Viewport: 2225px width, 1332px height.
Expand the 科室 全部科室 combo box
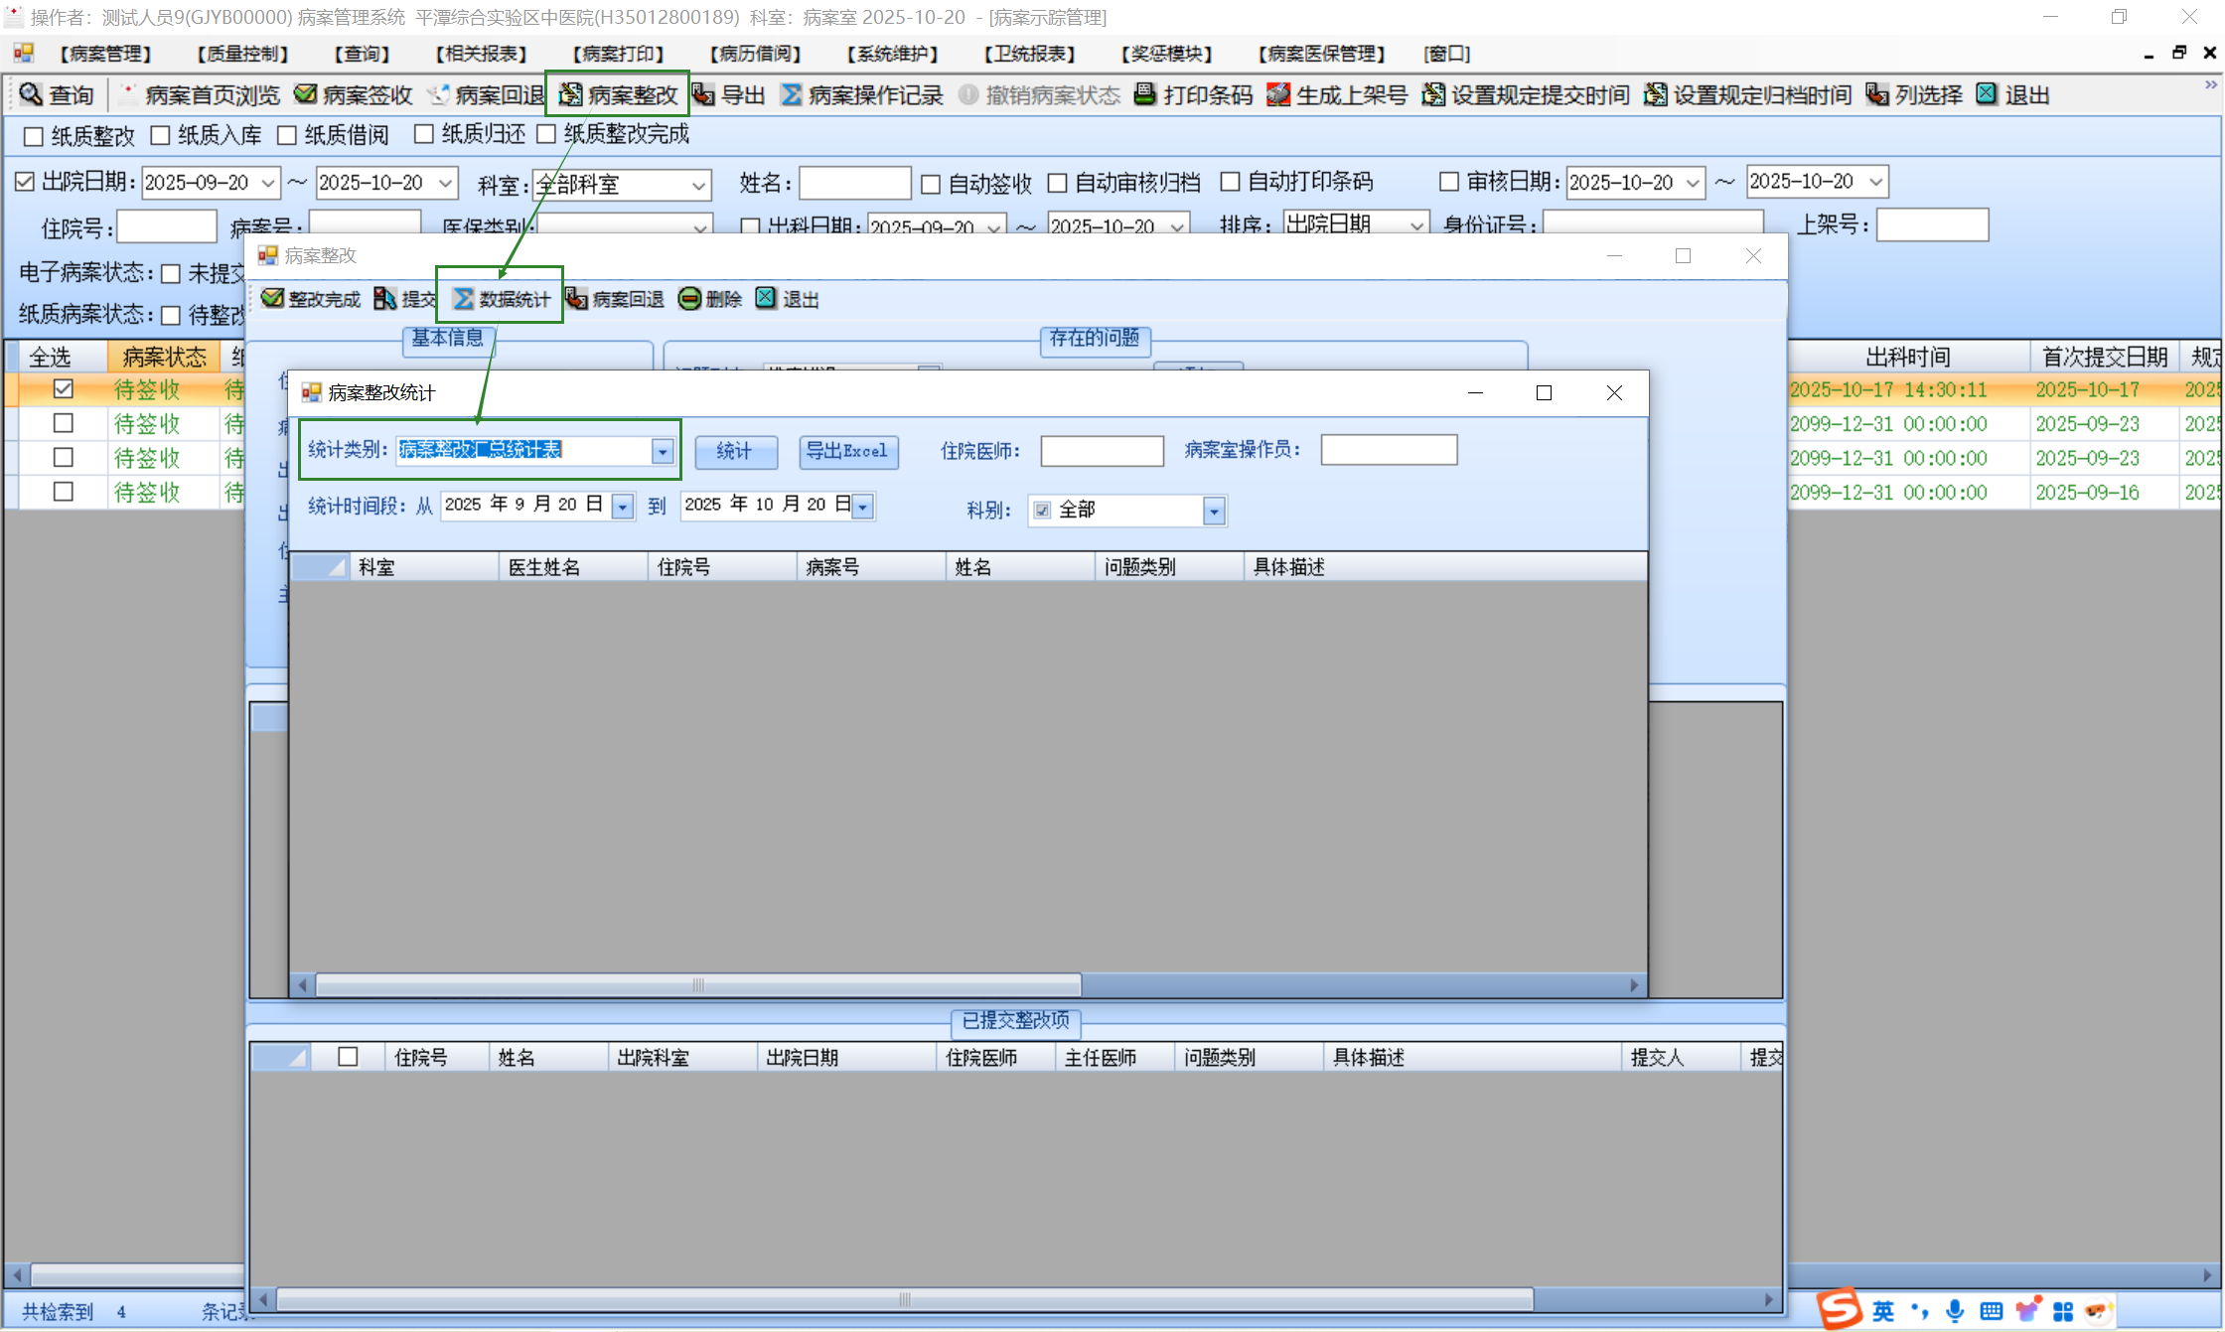tap(698, 186)
